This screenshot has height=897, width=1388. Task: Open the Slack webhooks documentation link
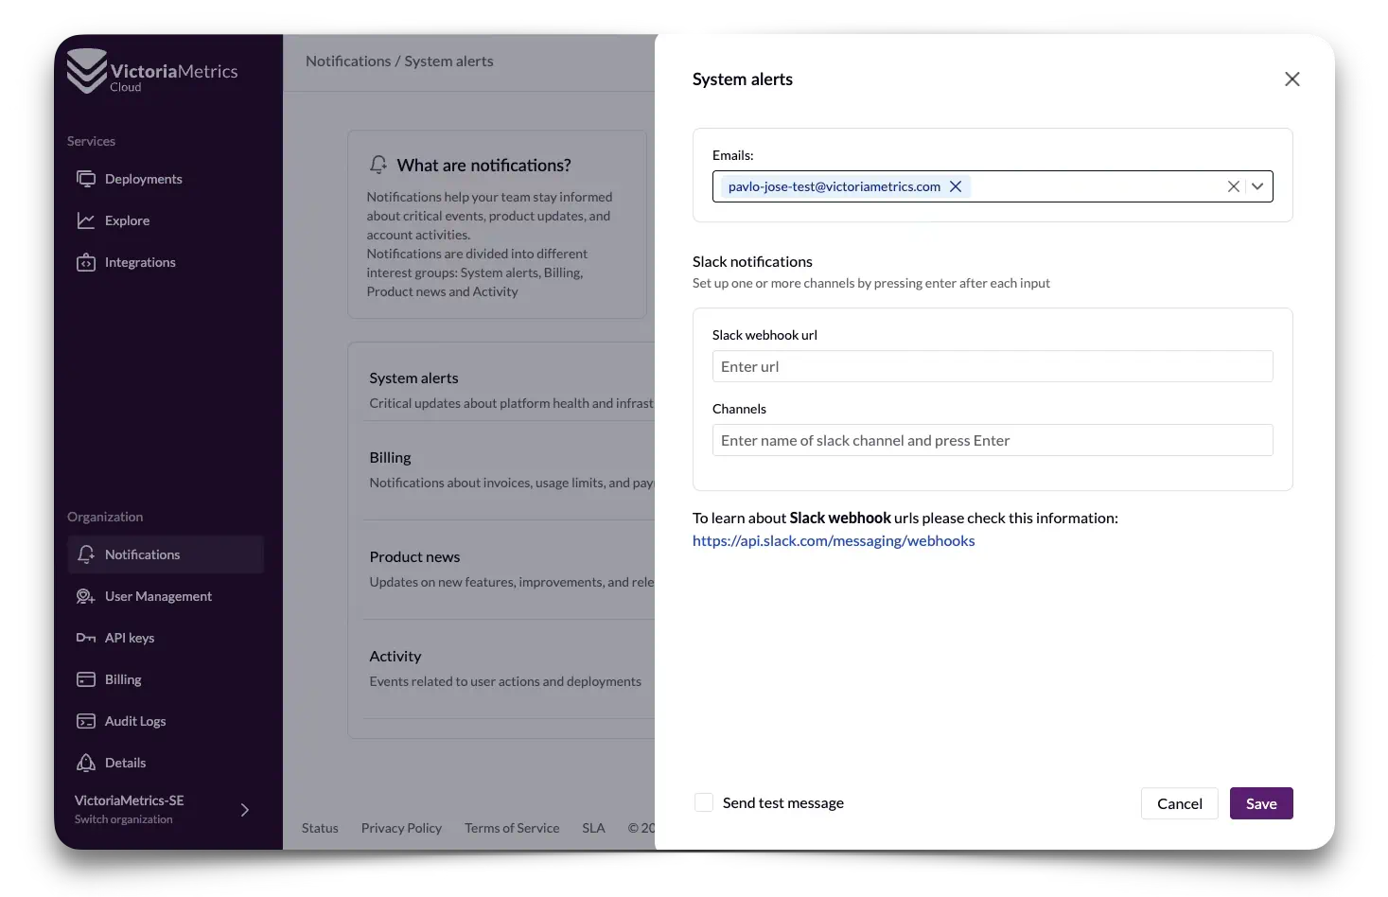[834, 541]
